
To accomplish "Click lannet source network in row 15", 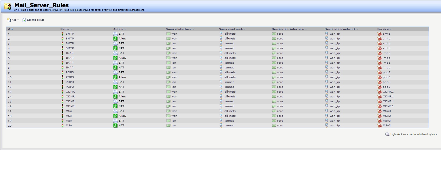I will 229,101.
